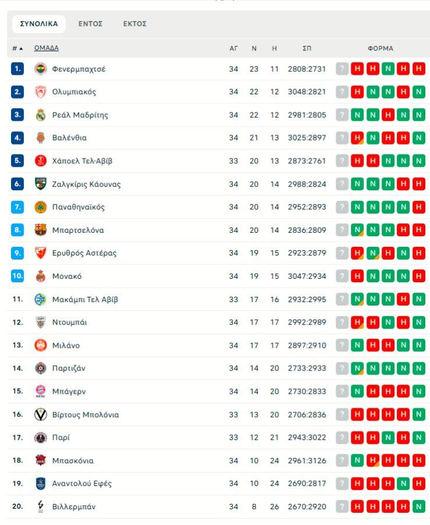Image resolution: width=430 pixels, height=525 pixels.
Task: Open the last green N result for Olympiacos
Action: (418, 92)
